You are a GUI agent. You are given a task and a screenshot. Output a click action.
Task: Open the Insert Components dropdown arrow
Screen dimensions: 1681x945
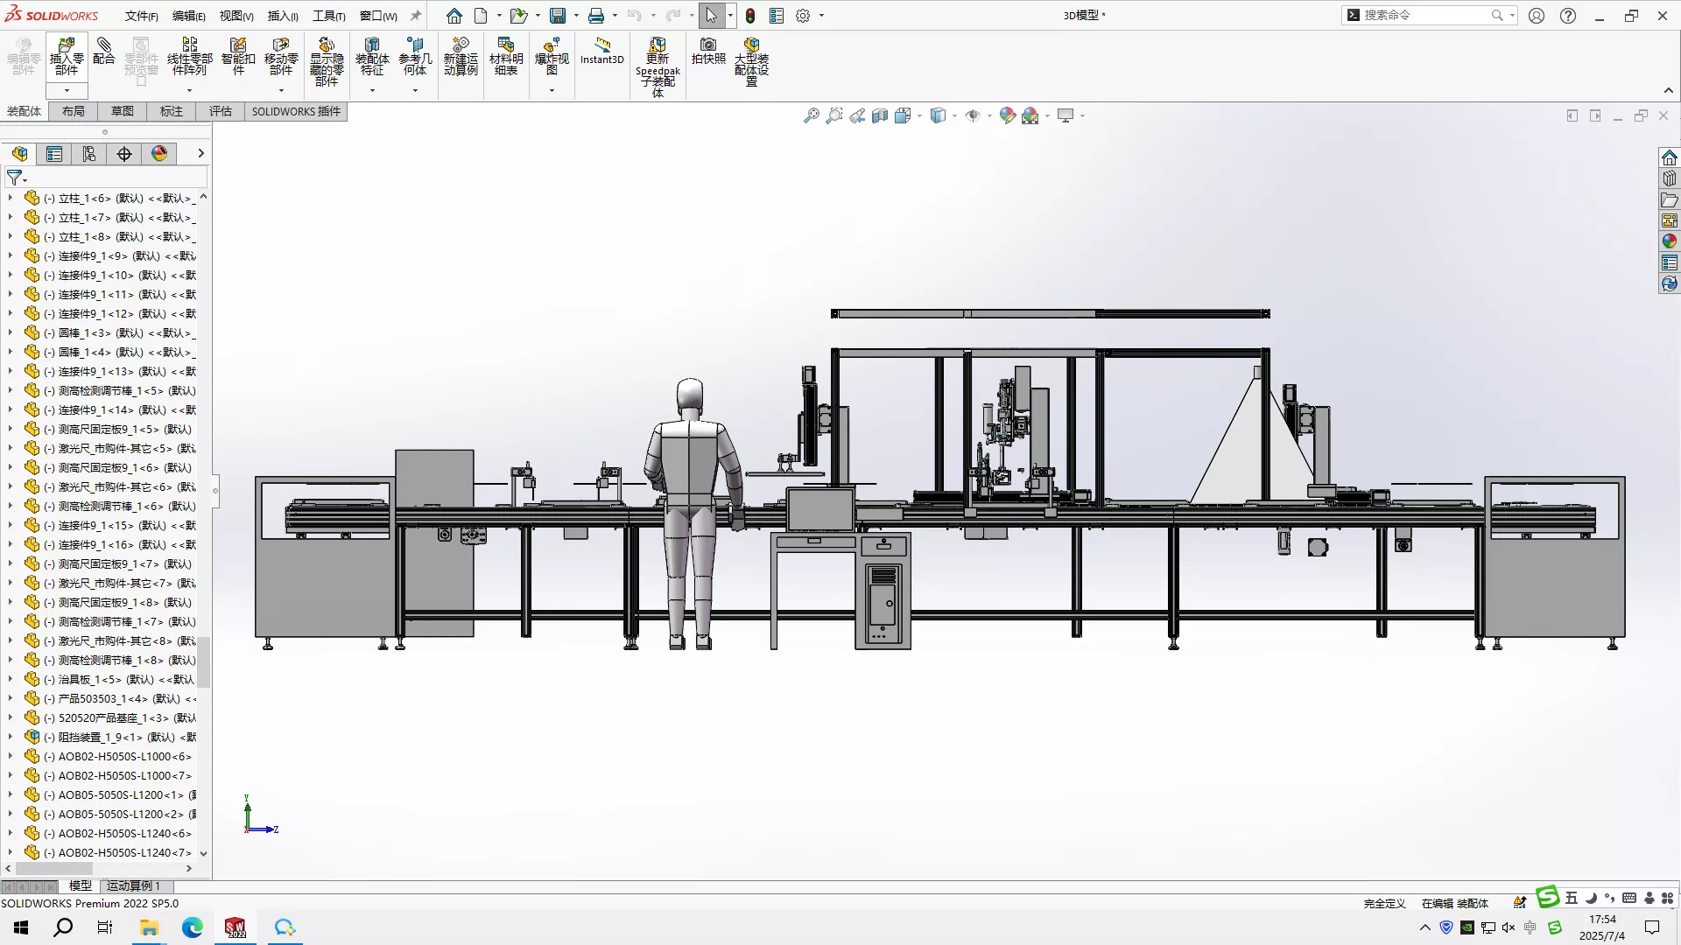[67, 90]
